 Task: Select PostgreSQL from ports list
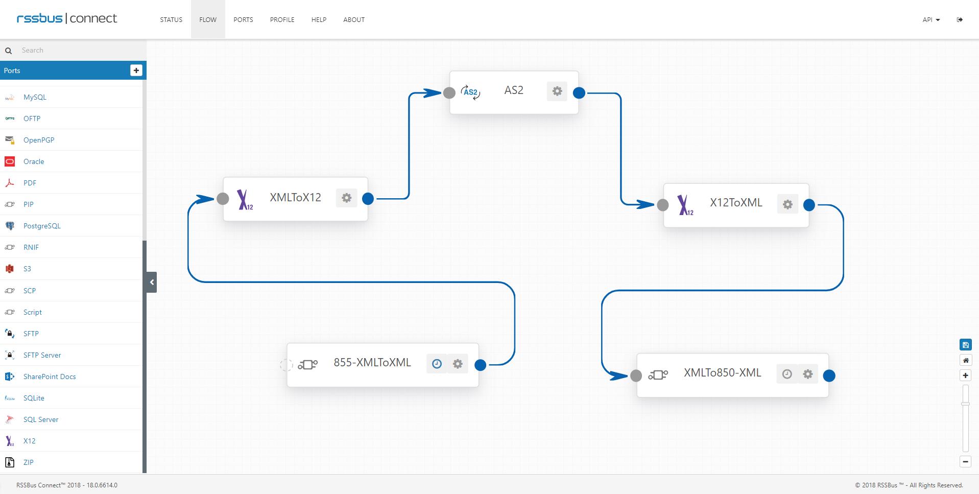pos(42,226)
